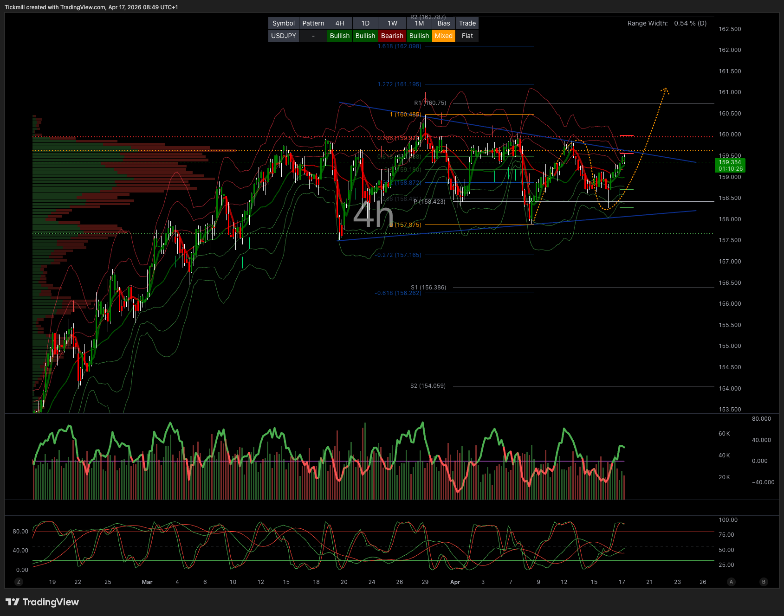Click the 1D timeframe header

[365, 23]
